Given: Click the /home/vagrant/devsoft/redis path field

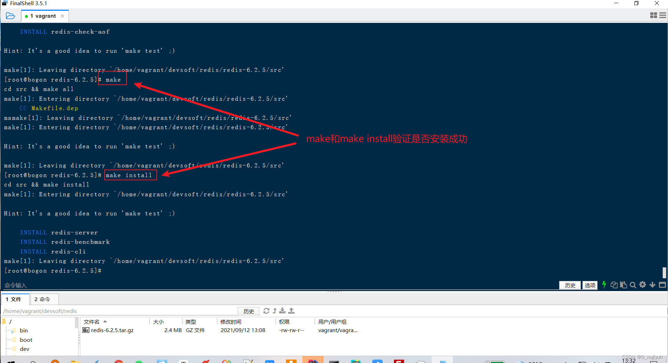Looking at the screenshot, I should [120, 311].
